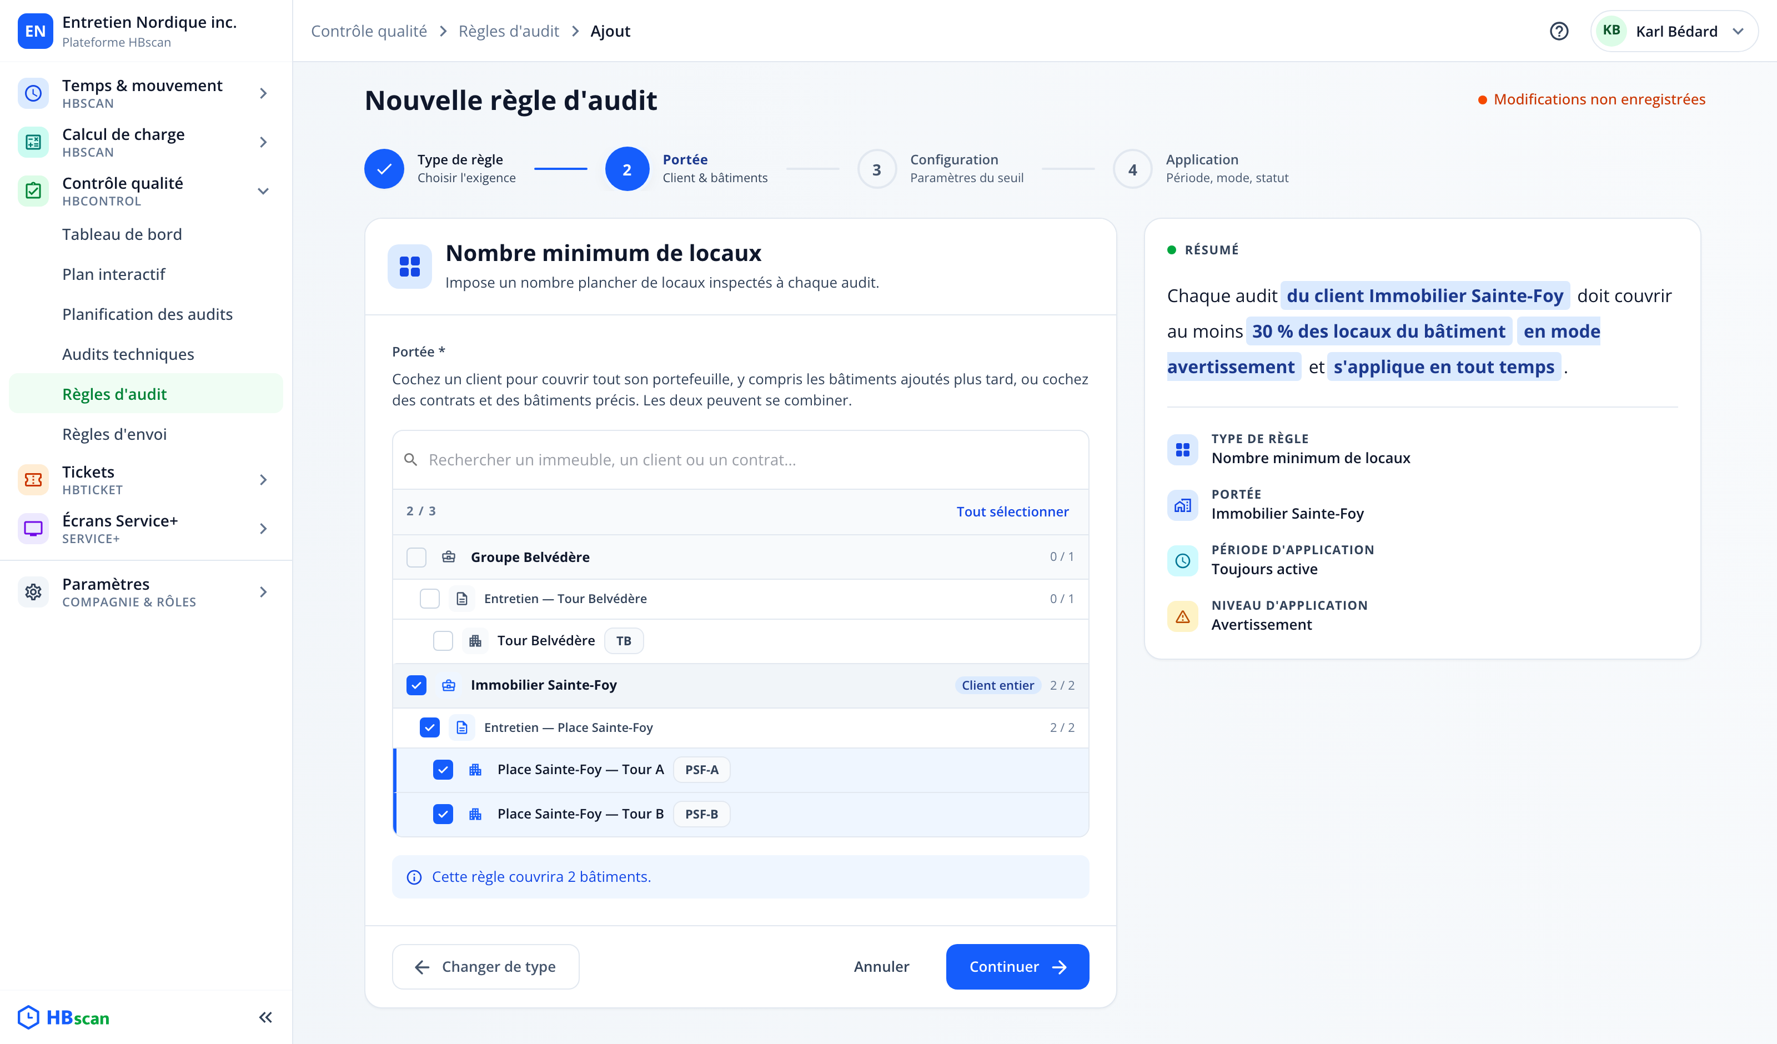
Task: Click the Calcul de charge calculator icon
Action: coord(33,142)
